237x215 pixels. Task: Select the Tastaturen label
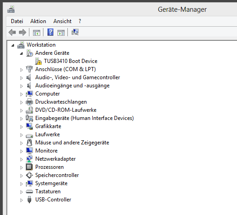pos(48,191)
